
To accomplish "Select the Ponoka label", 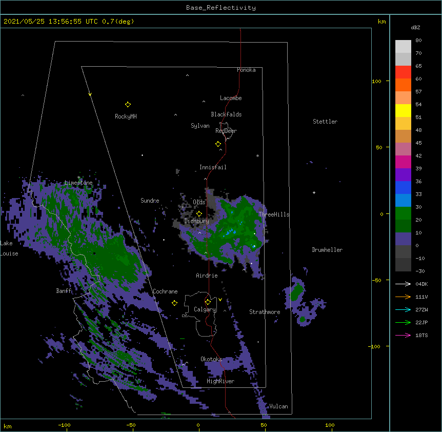I will pos(246,70).
